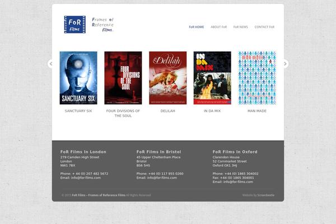The height and width of the screenshot is (224, 336).
Task: Open the In Da Mix poster
Action: (x=212, y=78)
